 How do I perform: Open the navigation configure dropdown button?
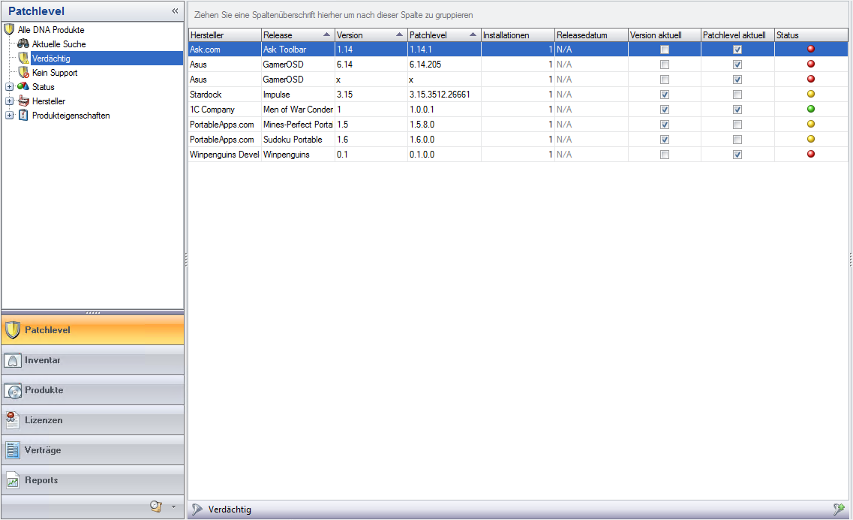[173, 506]
